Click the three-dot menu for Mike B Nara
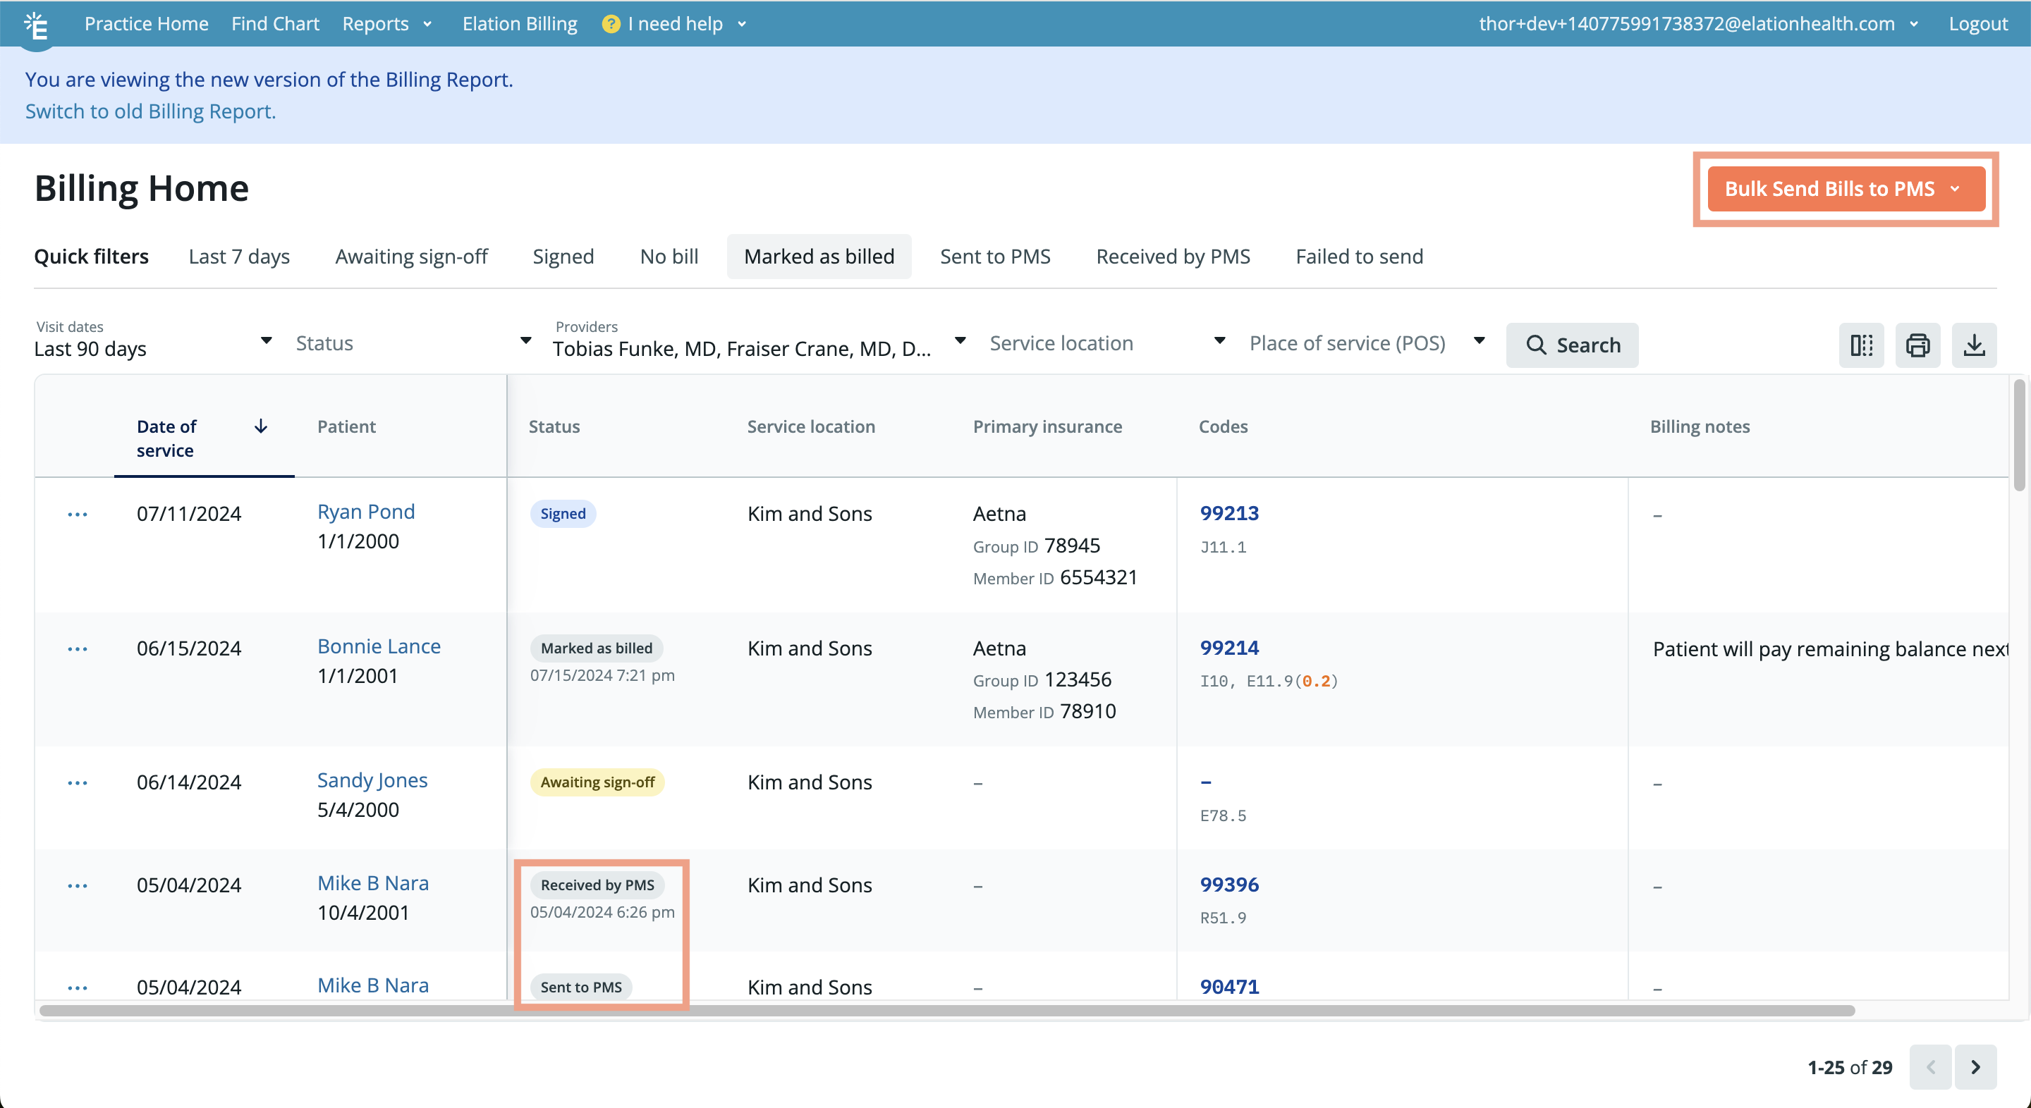 pos(78,885)
